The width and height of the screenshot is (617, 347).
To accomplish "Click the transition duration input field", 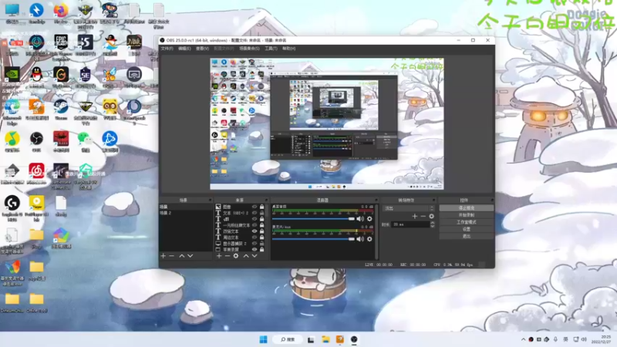I will click(x=410, y=224).
